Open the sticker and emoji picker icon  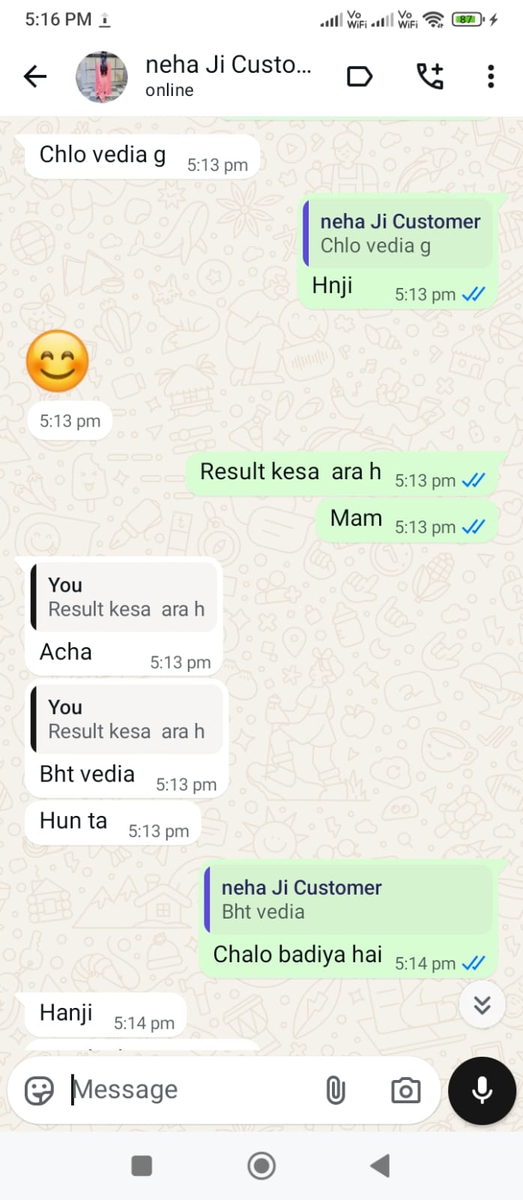39,1090
